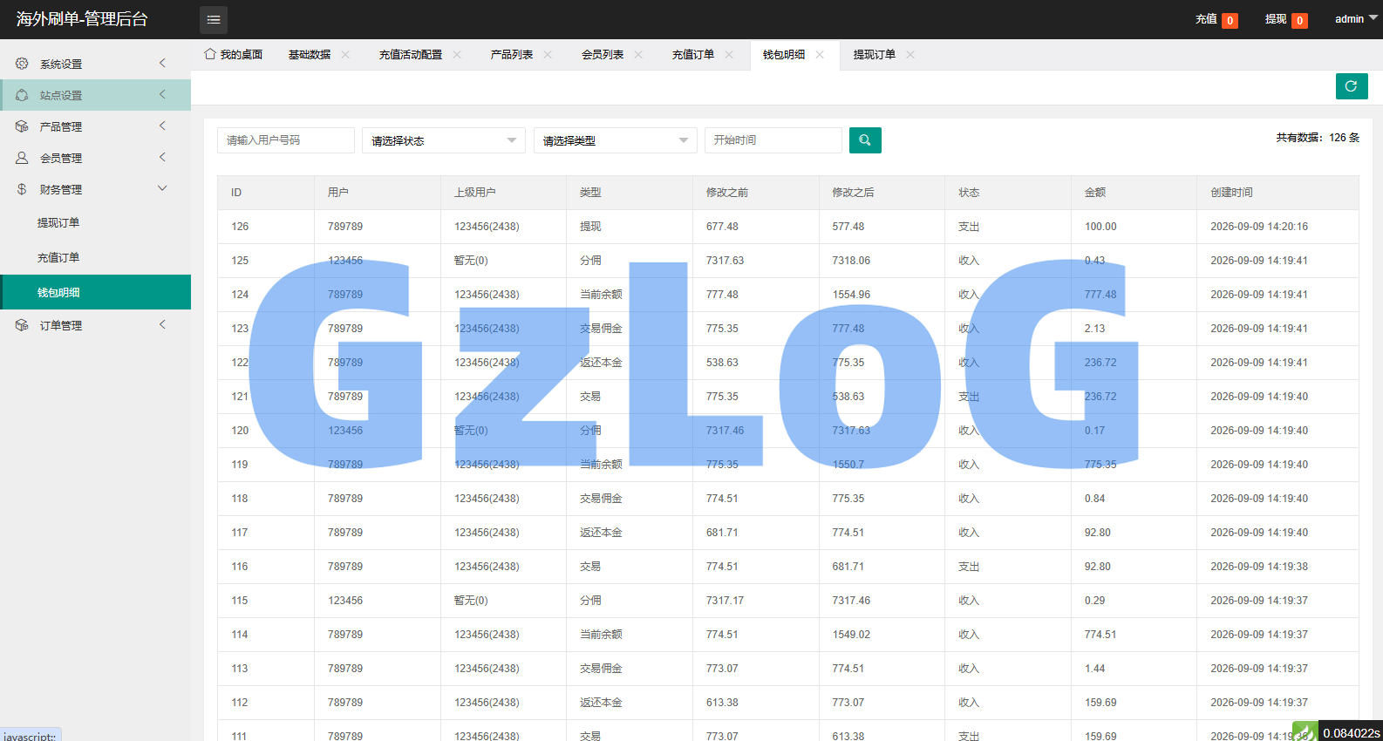The height and width of the screenshot is (741, 1383).
Task: Switch to the 我的桌面 tab
Action: (x=234, y=54)
